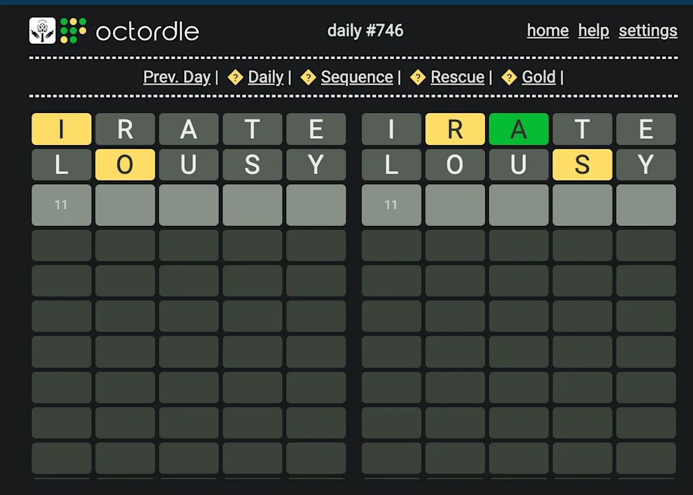The height and width of the screenshot is (495, 693).
Task: Open the home link
Action: tap(547, 31)
